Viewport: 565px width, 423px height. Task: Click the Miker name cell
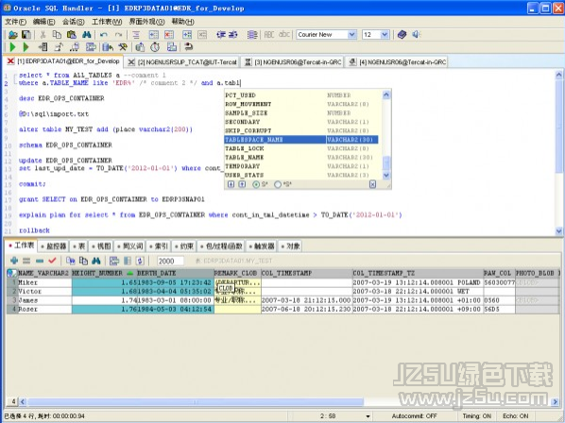pos(44,282)
